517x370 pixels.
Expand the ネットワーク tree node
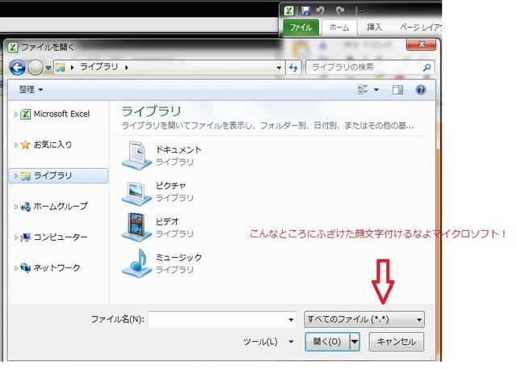coord(16,268)
